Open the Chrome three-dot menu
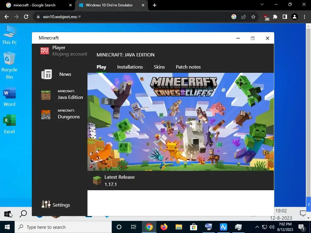311x233 pixels. pyautogui.click(x=304, y=17)
